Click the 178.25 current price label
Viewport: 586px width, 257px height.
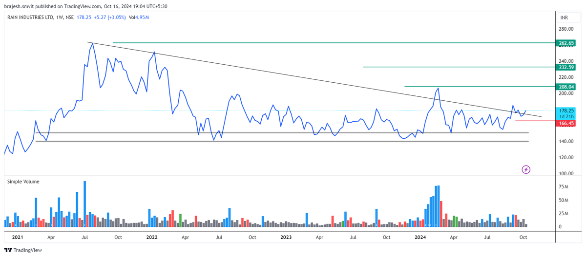[566, 111]
